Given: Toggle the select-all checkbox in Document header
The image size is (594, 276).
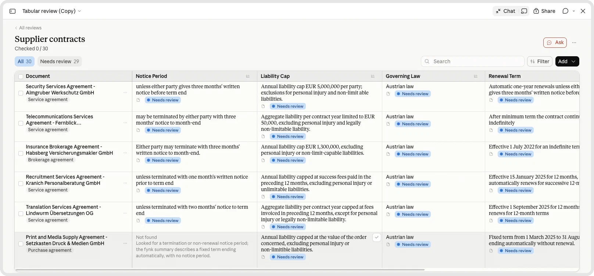Looking at the screenshot, I should (21, 76).
